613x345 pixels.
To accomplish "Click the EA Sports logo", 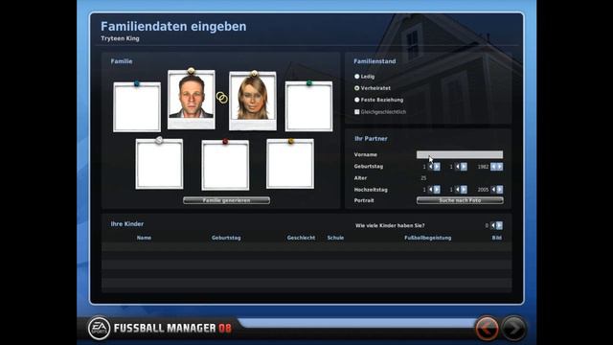I will click(99, 328).
